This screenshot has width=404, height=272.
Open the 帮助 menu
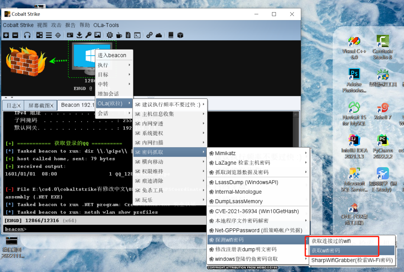tap(85, 25)
